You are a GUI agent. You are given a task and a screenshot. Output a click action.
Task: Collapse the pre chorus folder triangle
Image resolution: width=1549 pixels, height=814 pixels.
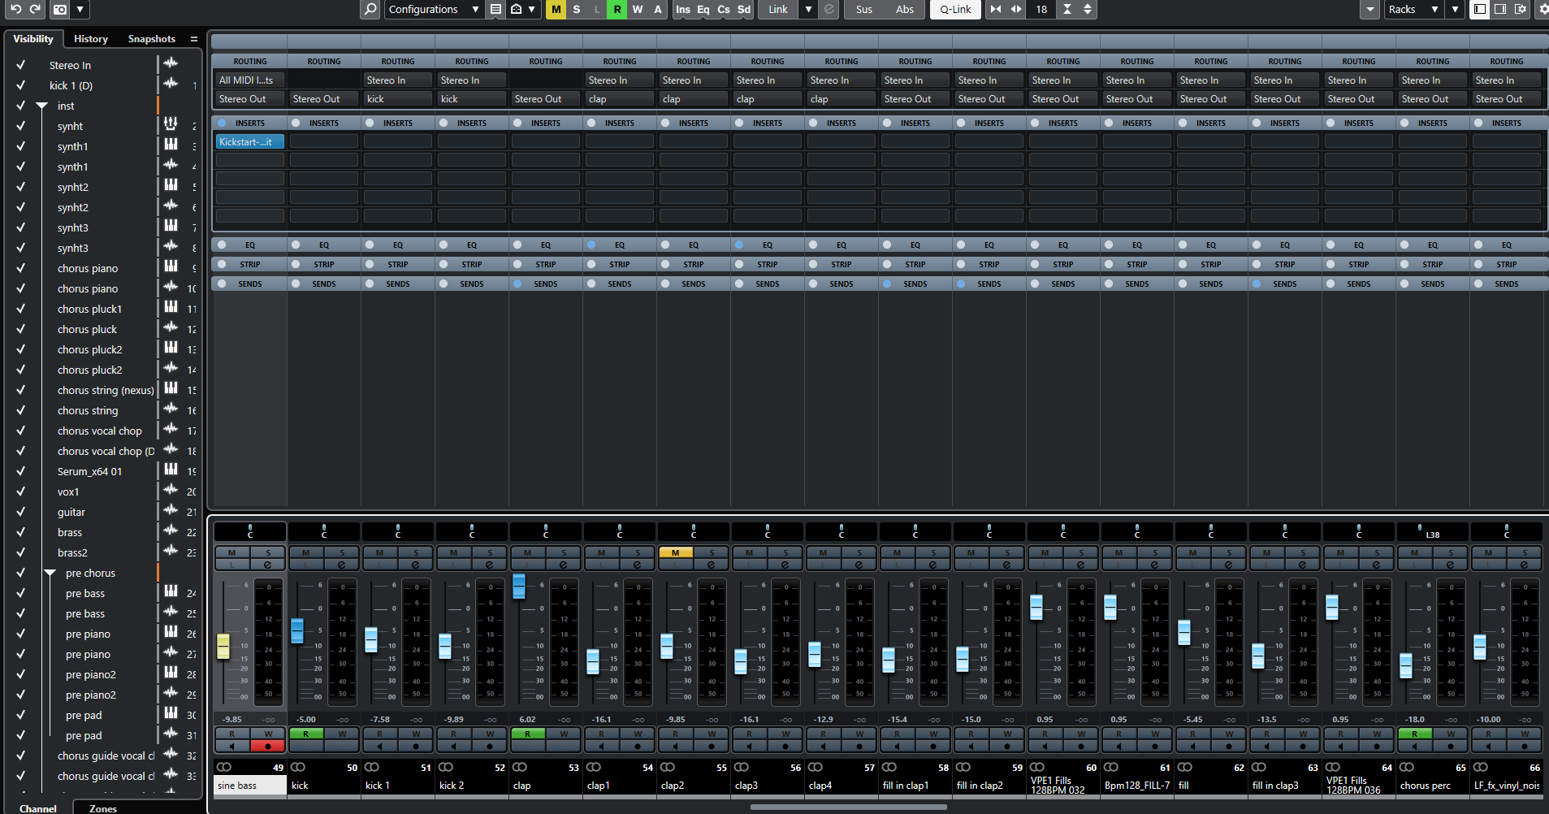coord(50,573)
